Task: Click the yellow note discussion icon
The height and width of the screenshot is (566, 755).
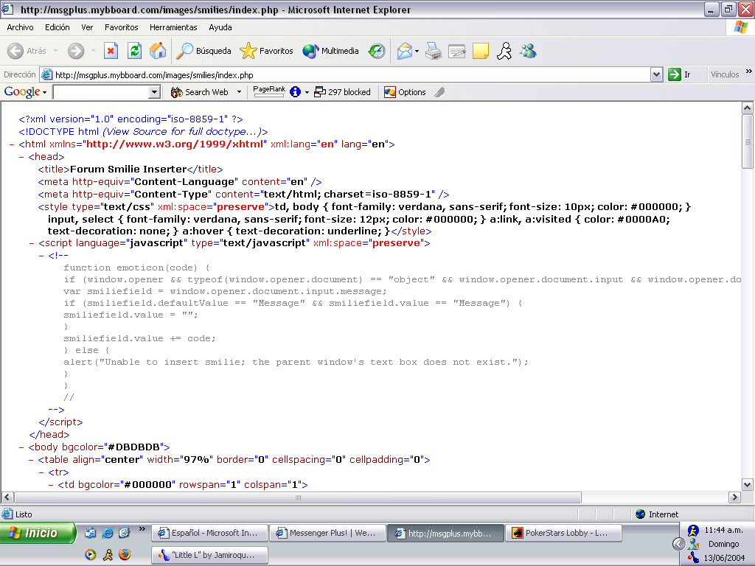Action: 481,51
